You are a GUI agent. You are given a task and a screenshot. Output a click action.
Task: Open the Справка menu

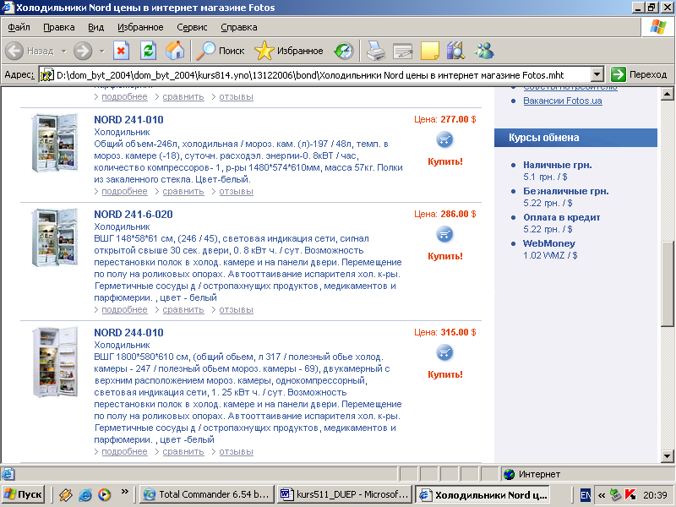[x=239, y=27]
